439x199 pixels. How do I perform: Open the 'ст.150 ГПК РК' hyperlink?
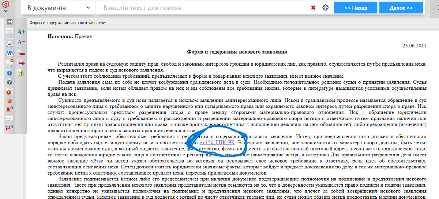tap(217, 142)
